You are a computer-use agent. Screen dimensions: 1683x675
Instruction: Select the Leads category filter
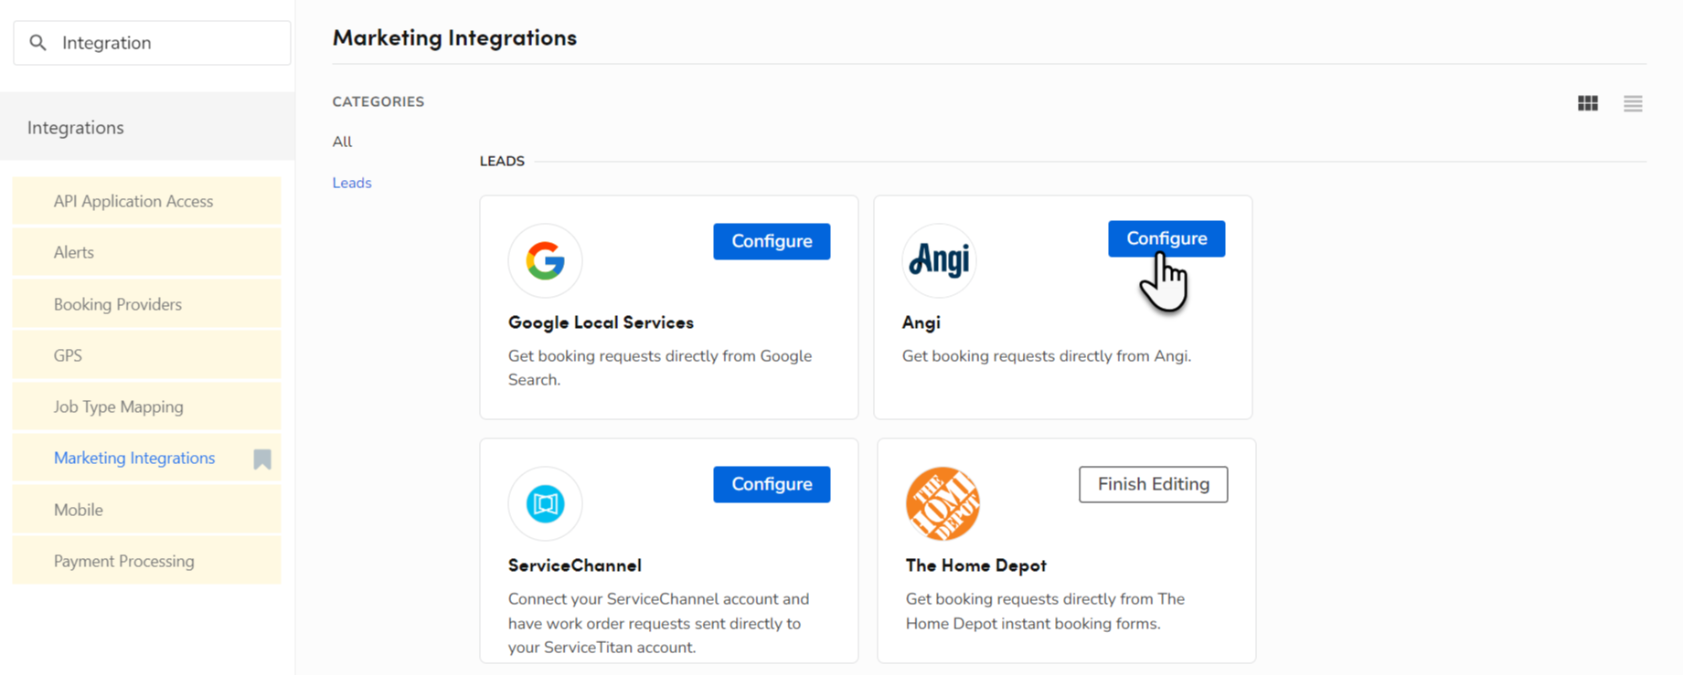(351, 183)
